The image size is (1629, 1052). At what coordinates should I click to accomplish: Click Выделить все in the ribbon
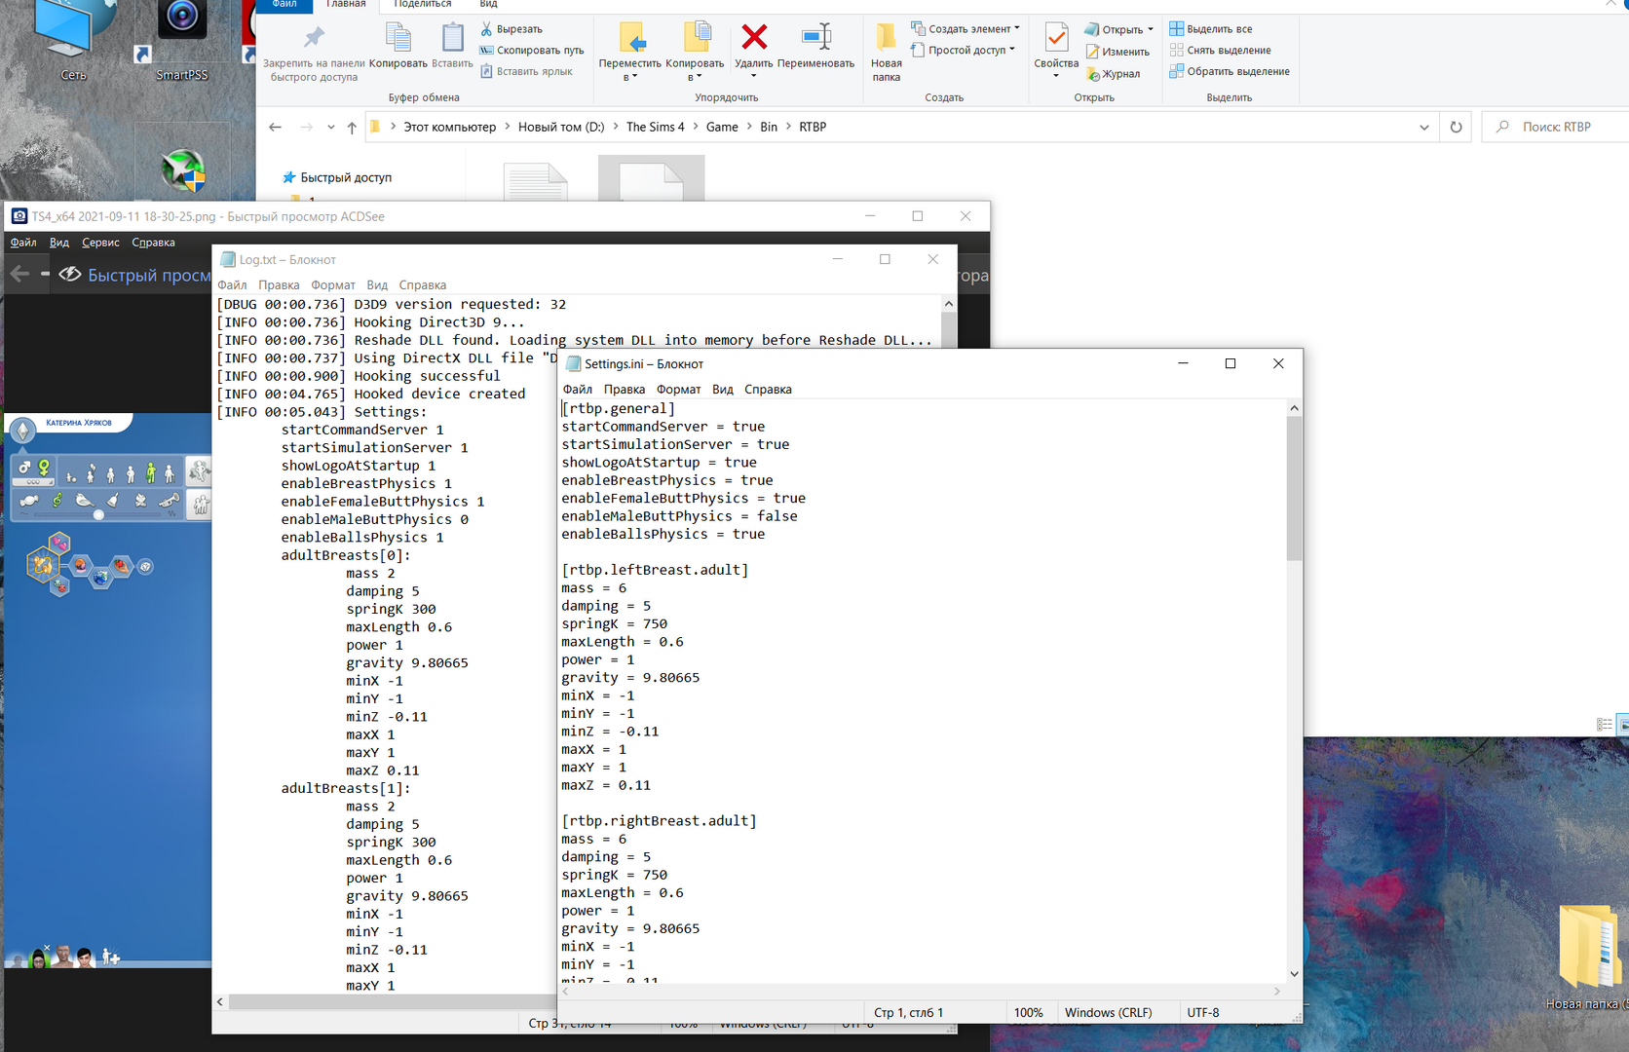[1211, 29]
